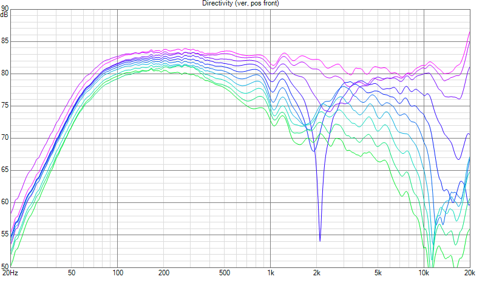Click the '500' frequency axis label
The image size is (485, 285).
(x=225, y=273)
